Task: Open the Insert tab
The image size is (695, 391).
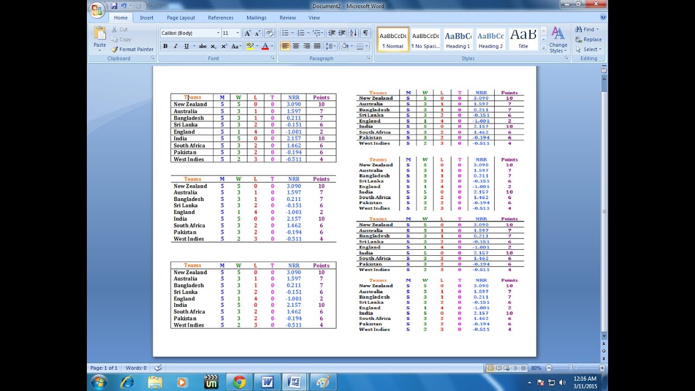Action: [147, 17]
